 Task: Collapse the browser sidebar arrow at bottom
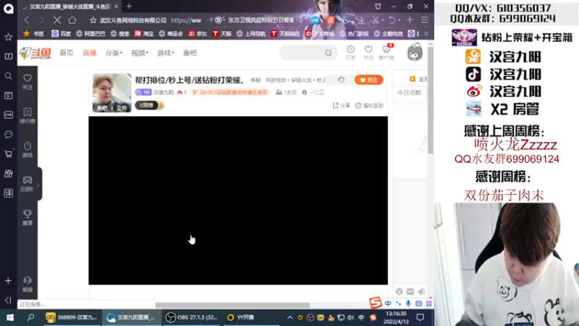[8, 300]
